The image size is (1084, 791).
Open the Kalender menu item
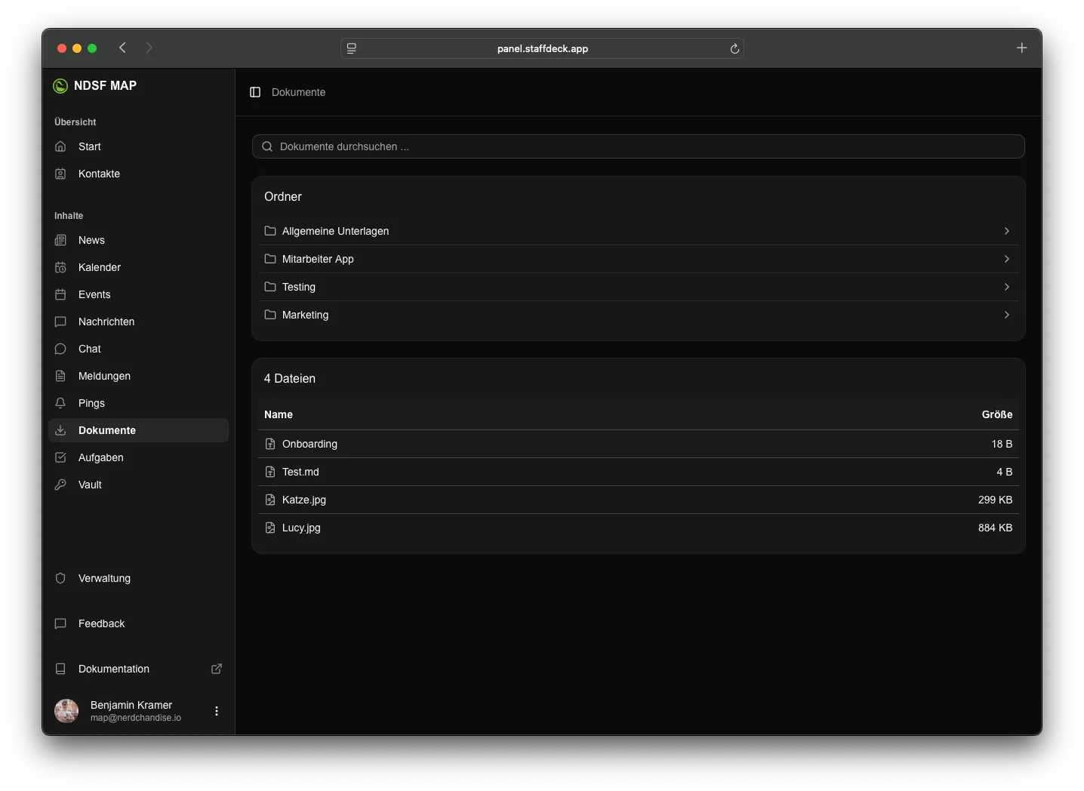pos(138,267)
